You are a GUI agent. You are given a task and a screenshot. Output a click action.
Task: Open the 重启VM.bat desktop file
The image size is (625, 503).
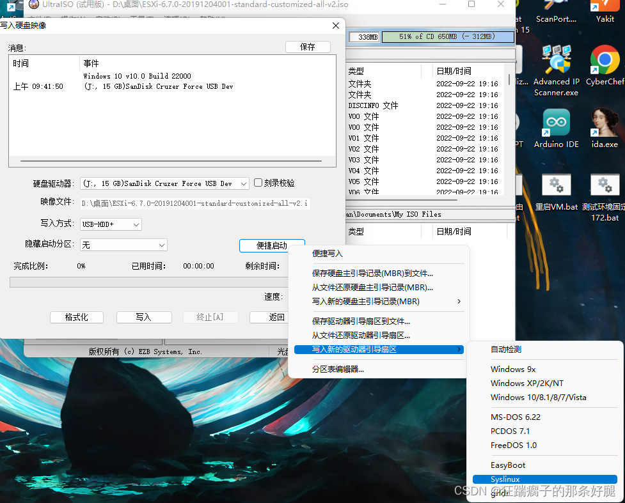pyautogui.click(x=556, y=193)
